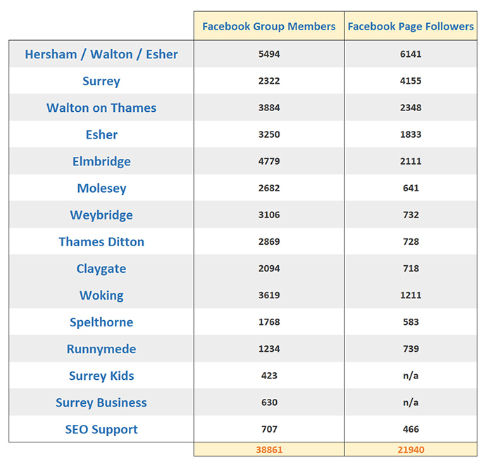Click the page followers total 21940

[411, 450]
